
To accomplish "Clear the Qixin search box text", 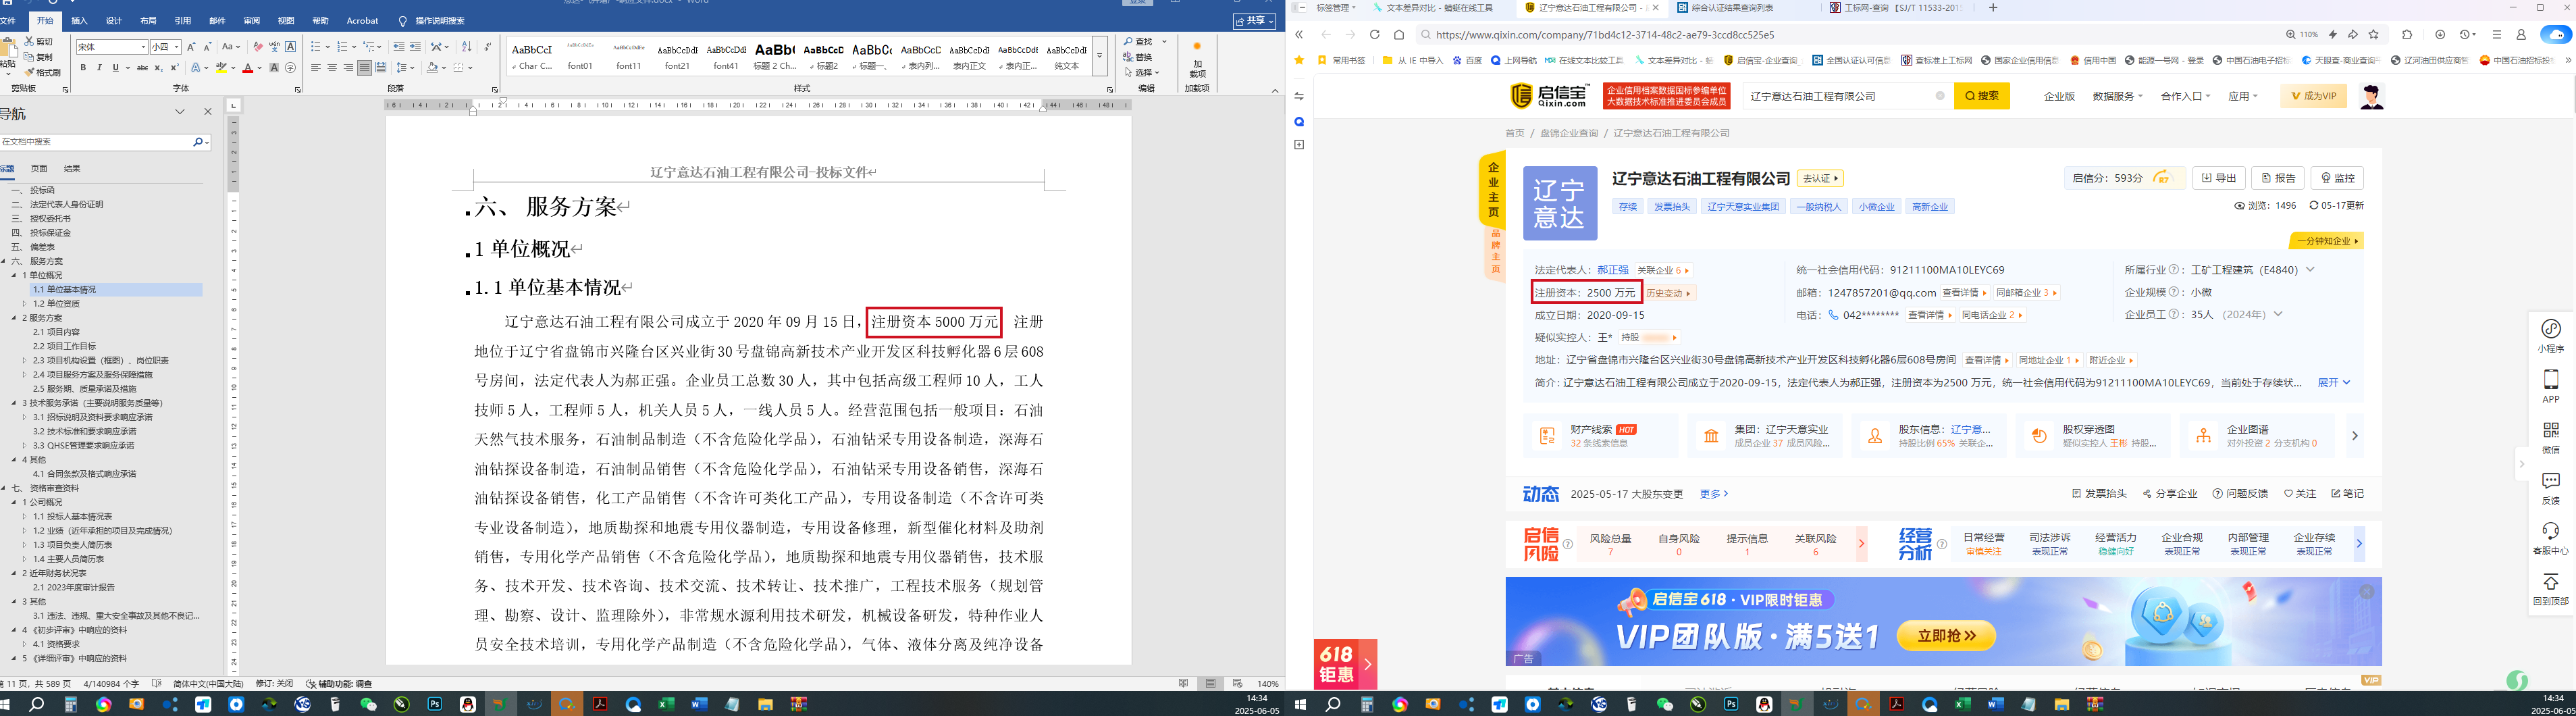I will [x=1940, y=96].
